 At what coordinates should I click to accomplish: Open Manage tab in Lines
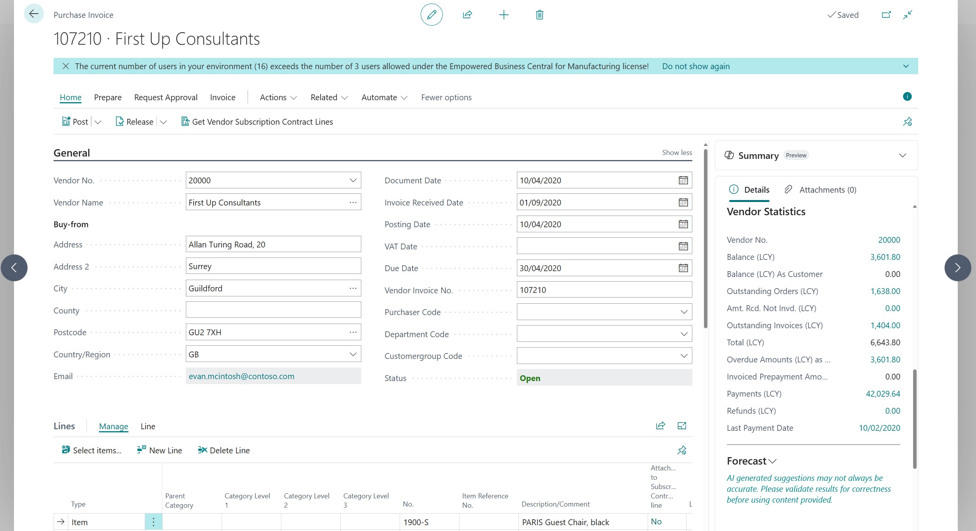[x=113, y=426]
